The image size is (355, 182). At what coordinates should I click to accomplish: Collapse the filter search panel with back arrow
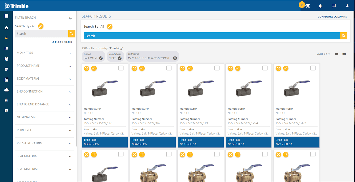coord(70,18)
